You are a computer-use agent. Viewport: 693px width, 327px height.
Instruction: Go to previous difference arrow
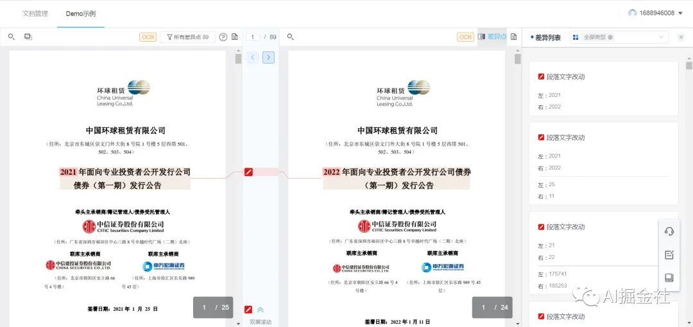click(x=252, y=57)
